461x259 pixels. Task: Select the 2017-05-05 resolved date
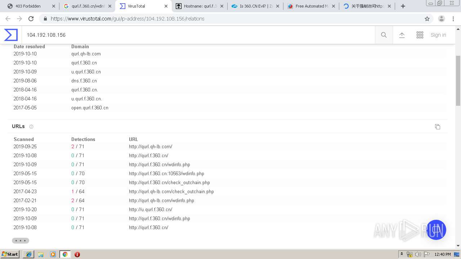(25, 108)
